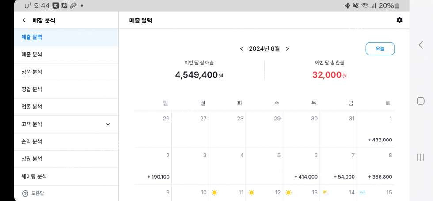Viewport: 433px width, 201px height.
Task: Click the 도움말 help question icon
Action: (25, 193)
